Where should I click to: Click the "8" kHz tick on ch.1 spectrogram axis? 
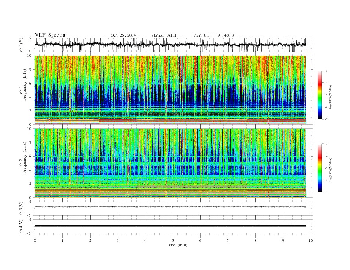pyautogui.click(x=31, y=70)
